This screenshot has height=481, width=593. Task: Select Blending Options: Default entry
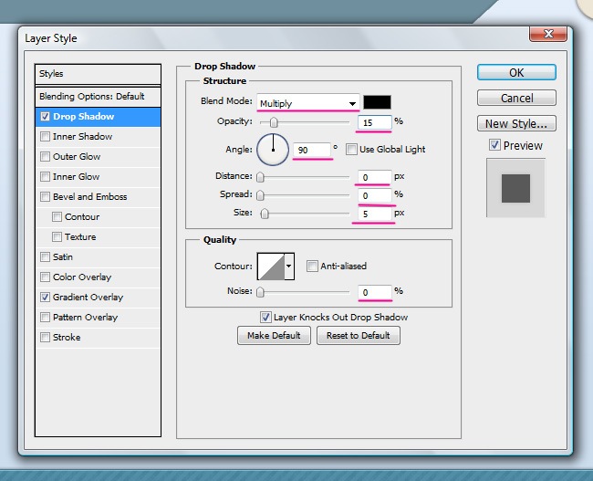tap(91, 97)
